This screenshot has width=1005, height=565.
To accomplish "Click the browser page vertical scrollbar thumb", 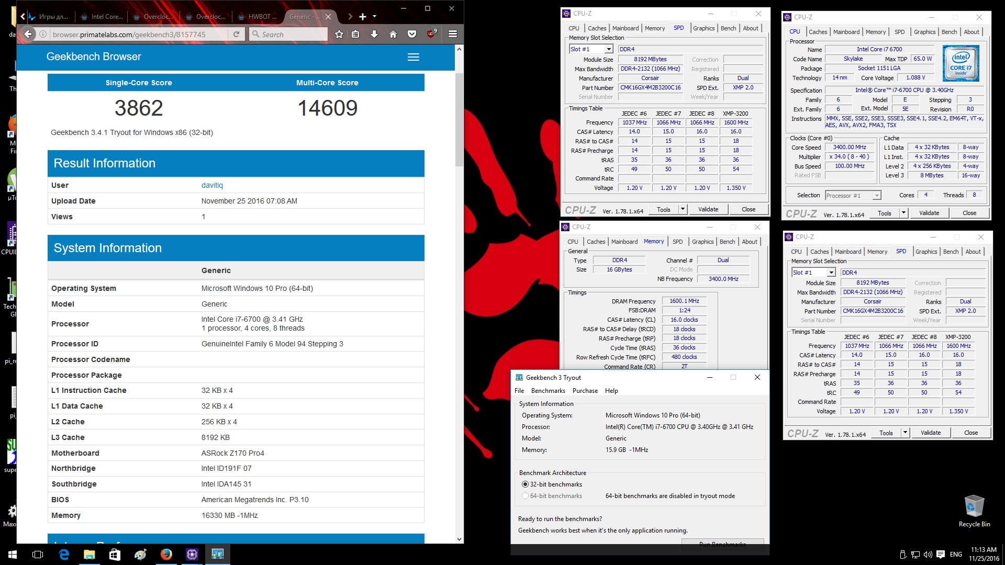I will click(x=459, y=119).
